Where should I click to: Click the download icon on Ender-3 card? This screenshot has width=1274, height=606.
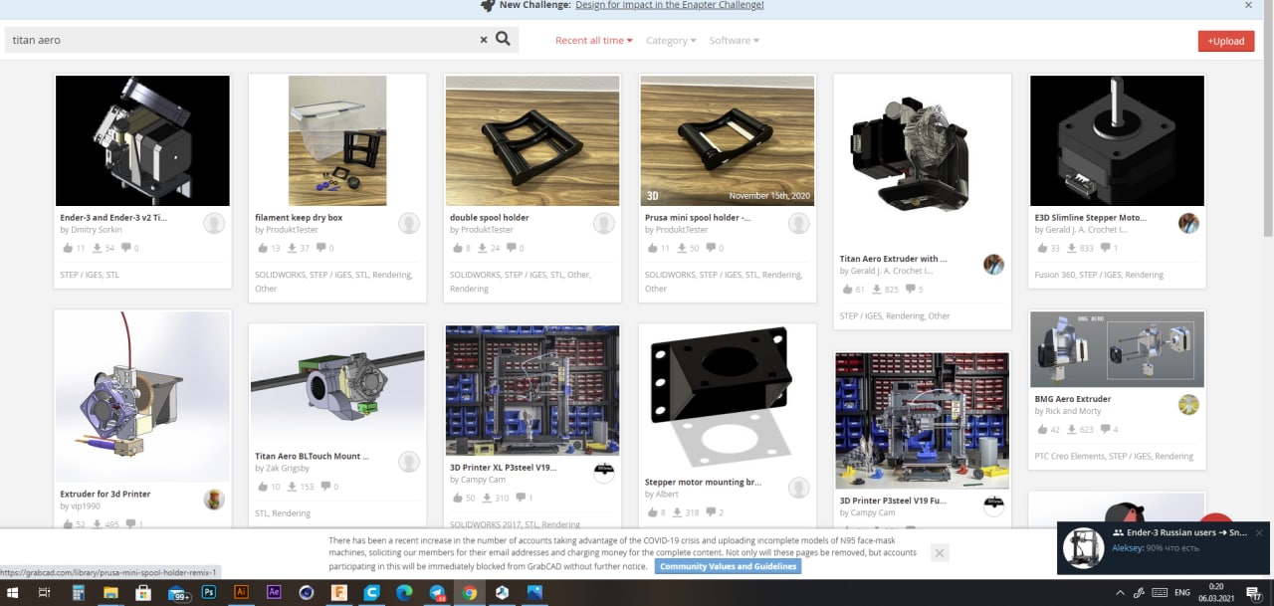[97, 248]
